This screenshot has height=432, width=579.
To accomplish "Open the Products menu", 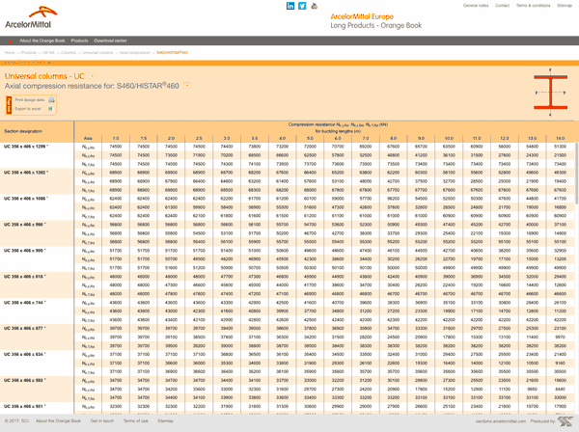I will click(x=79, y=40).
